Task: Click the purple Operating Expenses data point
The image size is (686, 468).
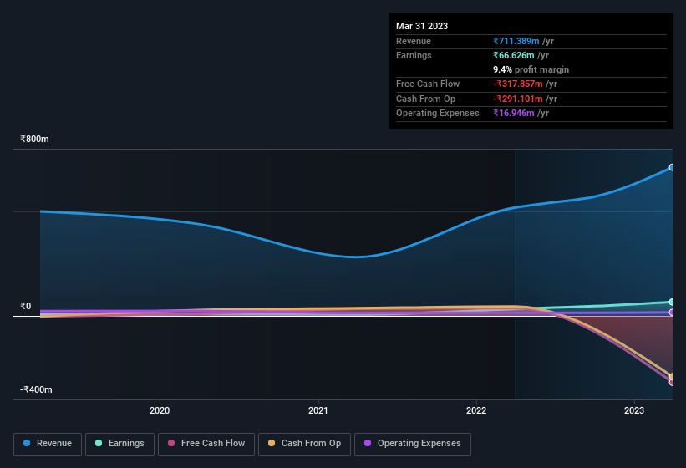Action: [672, 313]
